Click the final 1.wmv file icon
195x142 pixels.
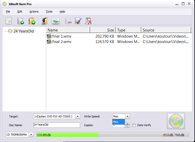click(x=49, y=36)
